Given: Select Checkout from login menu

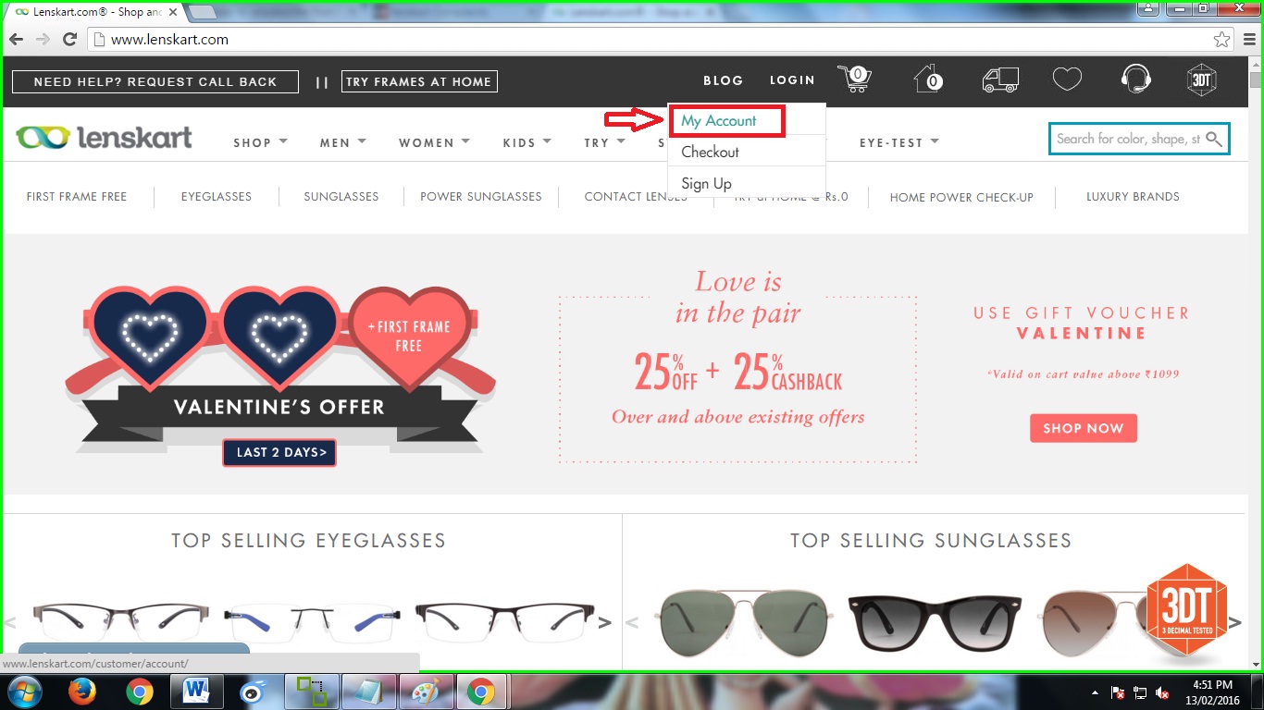Looking at the screenshot, I should click(710, 152).
